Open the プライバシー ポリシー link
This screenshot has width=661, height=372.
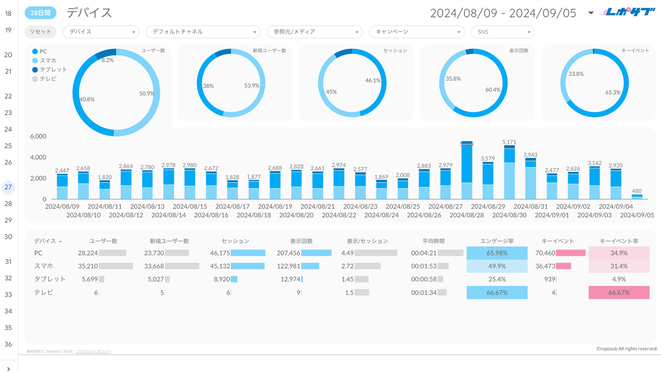click(93, 351)
